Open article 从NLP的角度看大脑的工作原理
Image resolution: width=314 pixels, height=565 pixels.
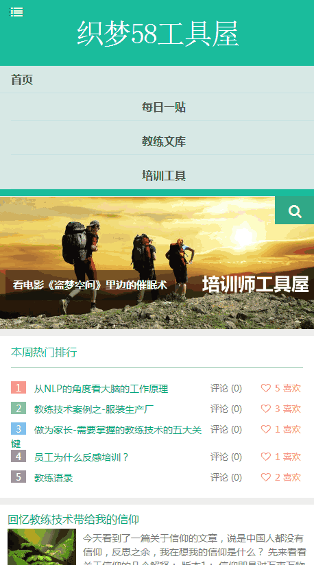[101, 389]
